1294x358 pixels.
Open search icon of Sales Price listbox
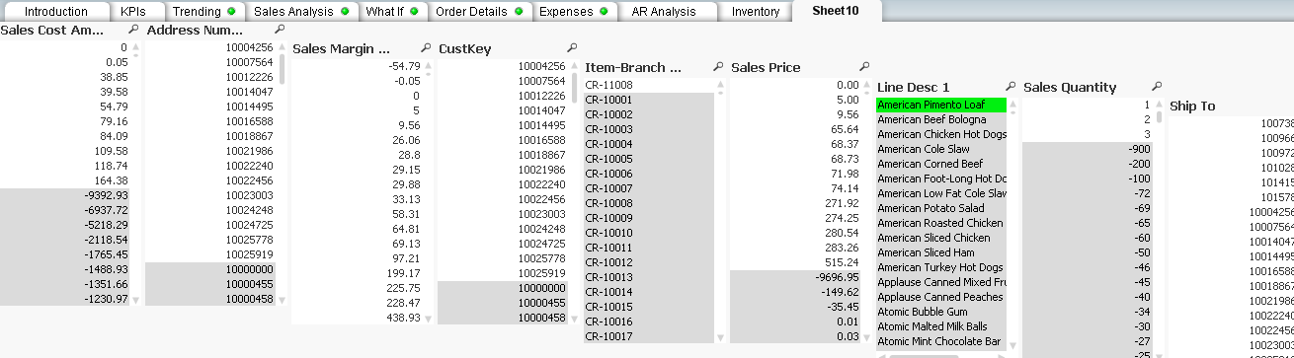tap(864, 67)
